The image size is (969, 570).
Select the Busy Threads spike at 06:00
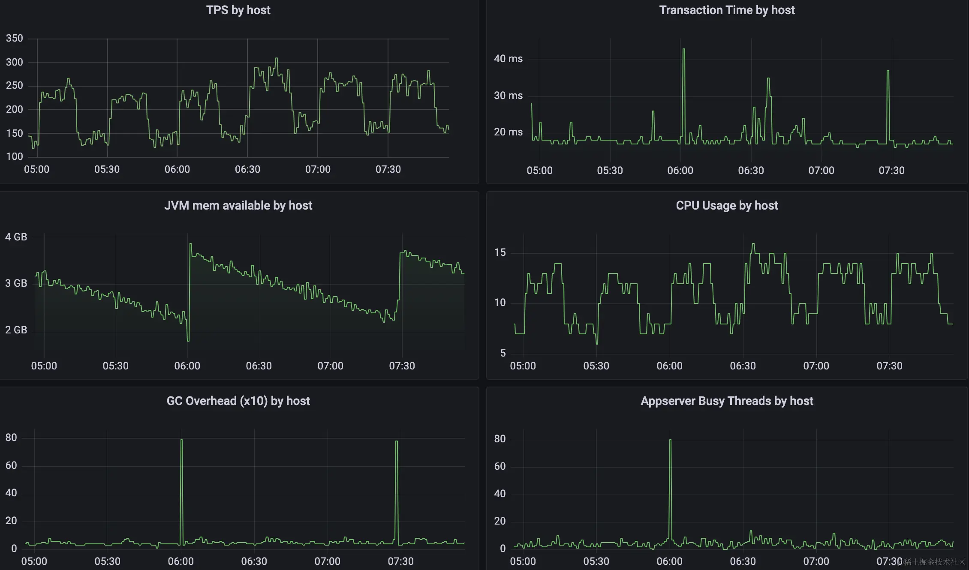click(671, 441)
